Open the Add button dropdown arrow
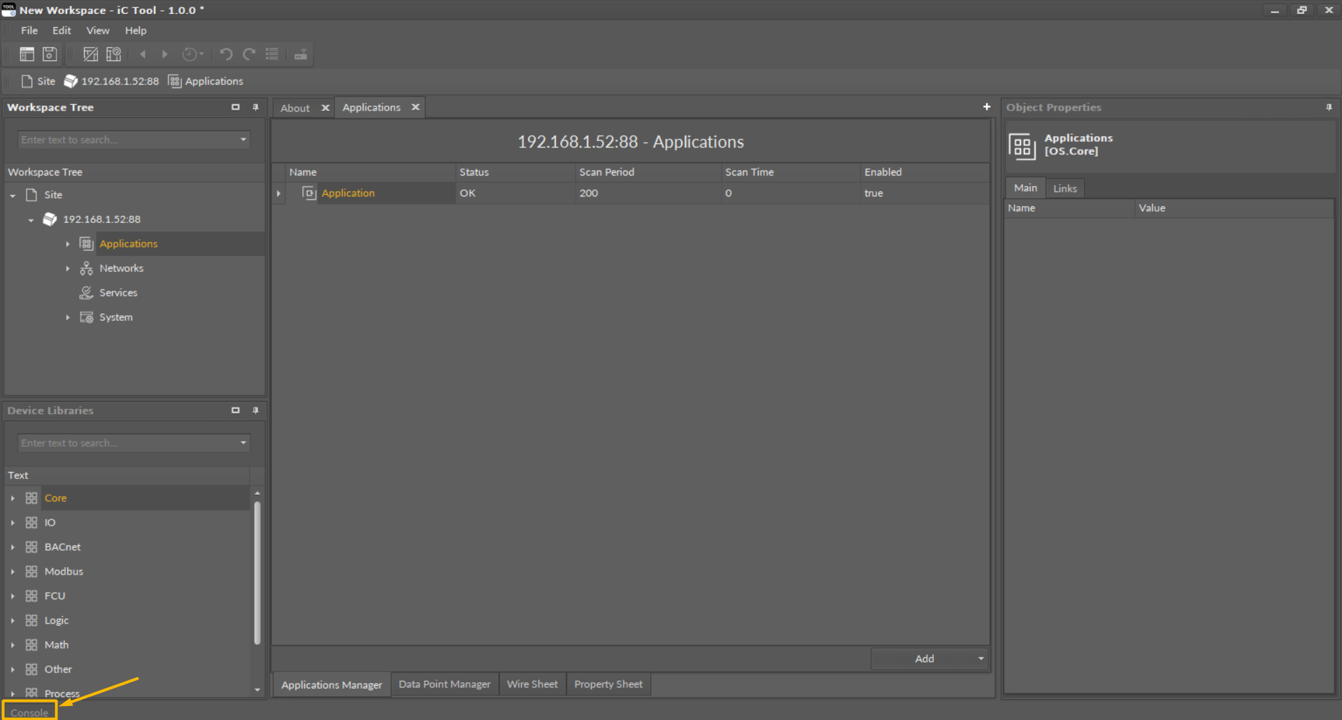 coord(980,658)
